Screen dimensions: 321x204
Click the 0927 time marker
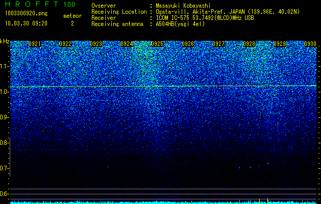[218, 44]
